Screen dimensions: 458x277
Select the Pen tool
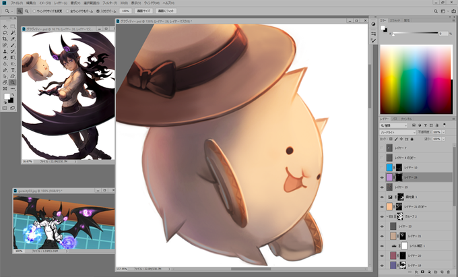pyautogui.click(x=5, y=70)
